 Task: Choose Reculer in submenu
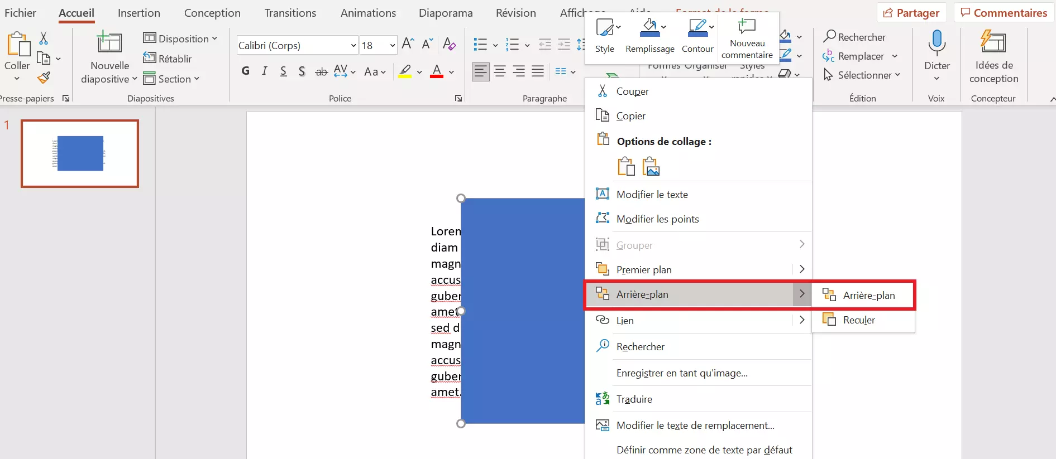click(863, 320)
